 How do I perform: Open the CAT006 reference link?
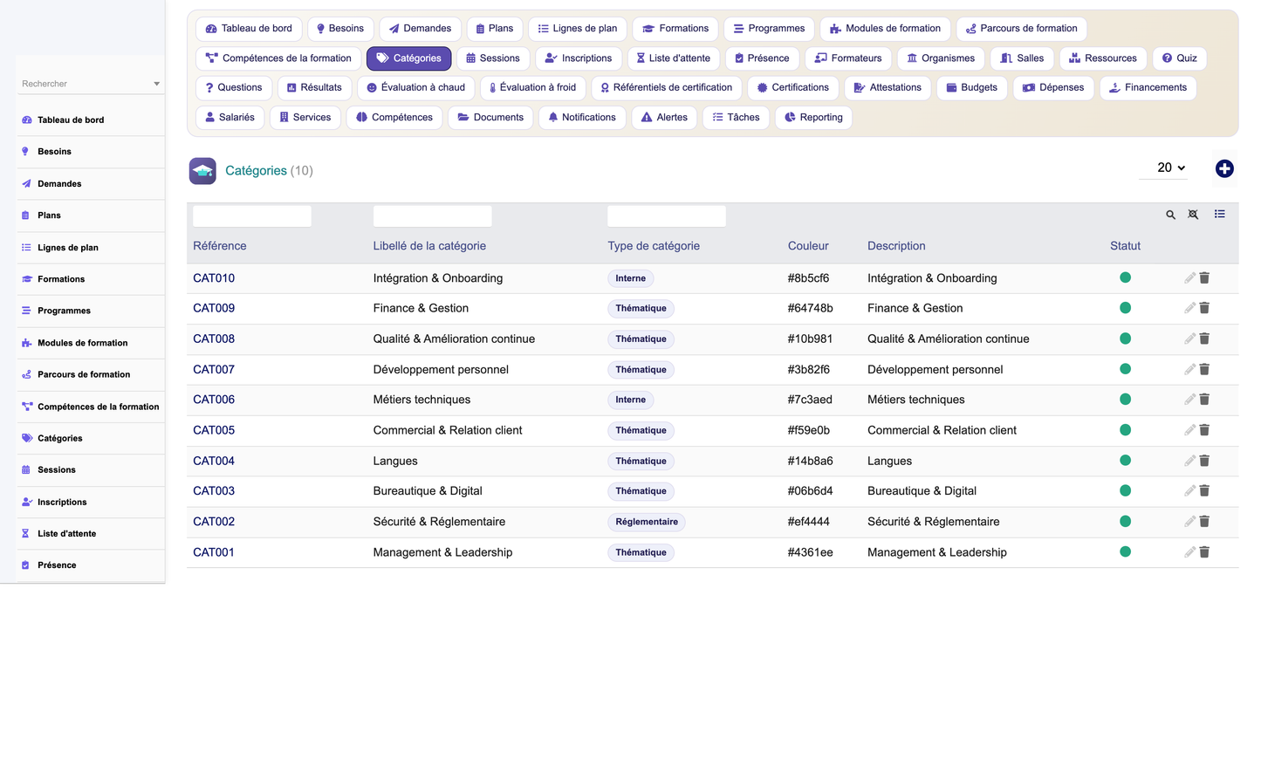click(214, 400)
